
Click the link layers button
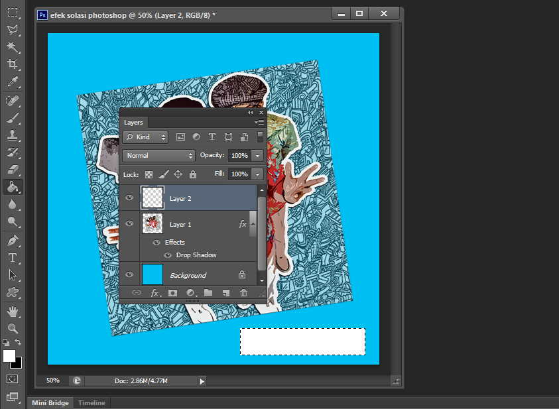coord(136,292)
